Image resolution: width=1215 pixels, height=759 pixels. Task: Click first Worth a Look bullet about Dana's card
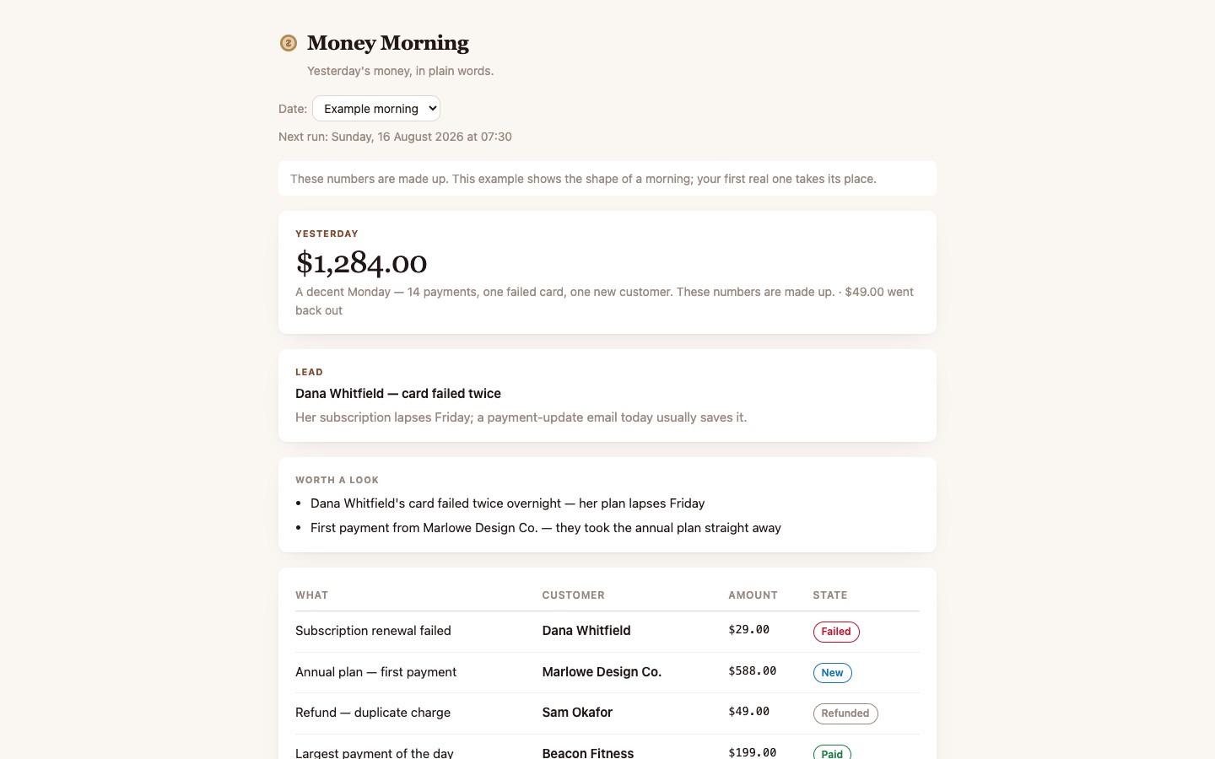click(507, 503)
